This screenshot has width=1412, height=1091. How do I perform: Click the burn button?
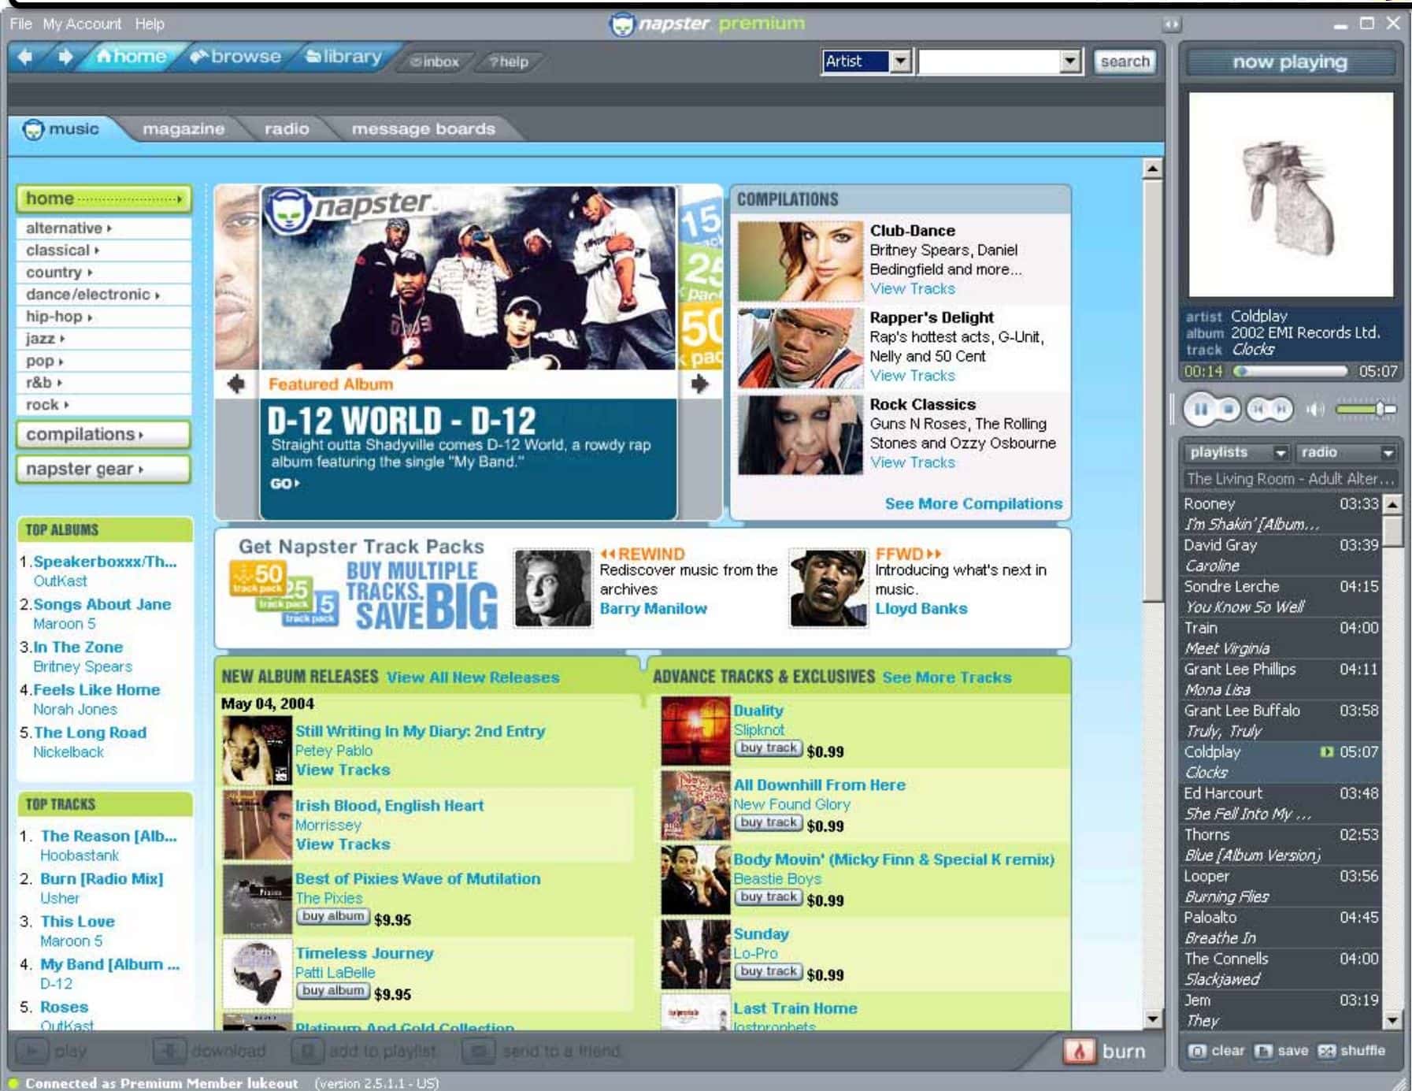[1105, 1051]
